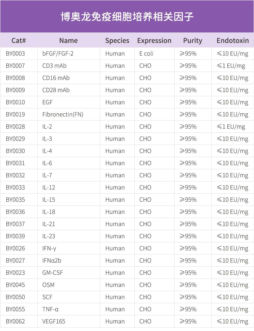
Task: Select catalog number BY0062
Action: [15, 321]
